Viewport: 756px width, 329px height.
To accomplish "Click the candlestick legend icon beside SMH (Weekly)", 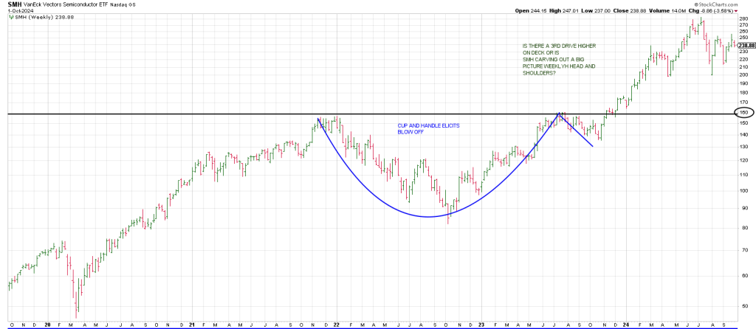I will tap(10, 17).
